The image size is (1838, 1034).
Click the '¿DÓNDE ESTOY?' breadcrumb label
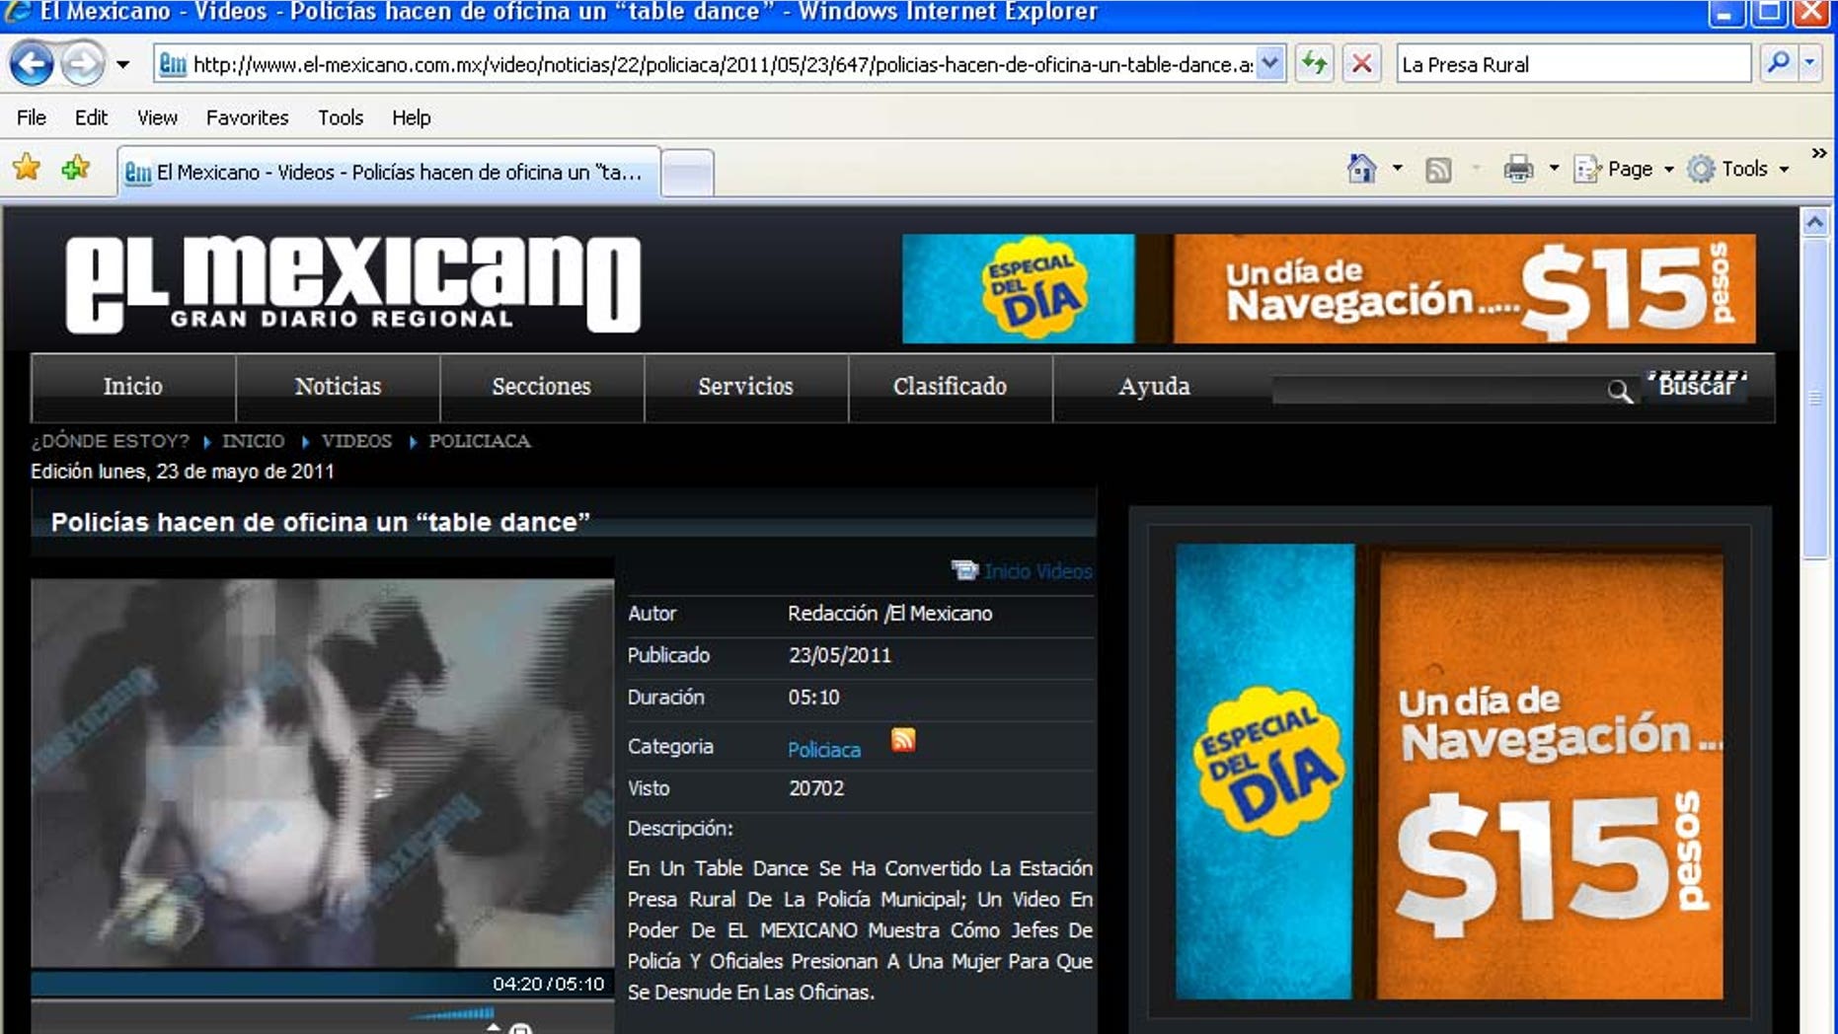111,441
